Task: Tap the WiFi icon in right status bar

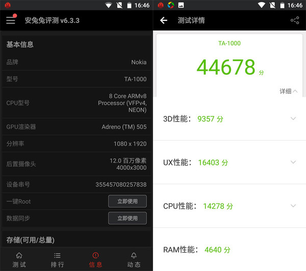Action: [262, 5]
